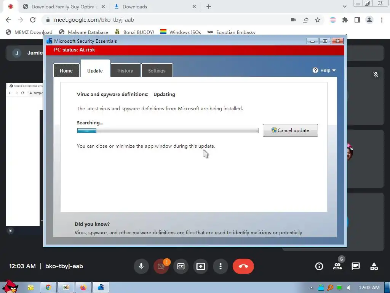Bookmark this page with the star icon

pyautogui.click(x=318, y=20)
